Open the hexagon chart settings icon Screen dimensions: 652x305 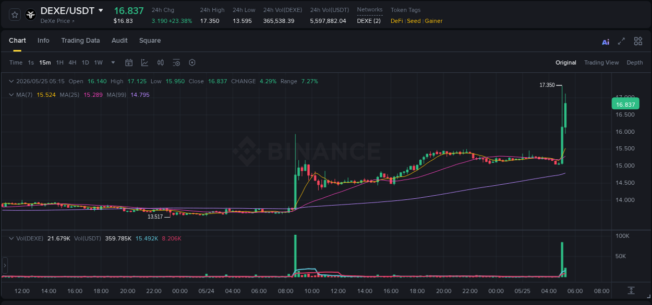click(x=192, y=62)
